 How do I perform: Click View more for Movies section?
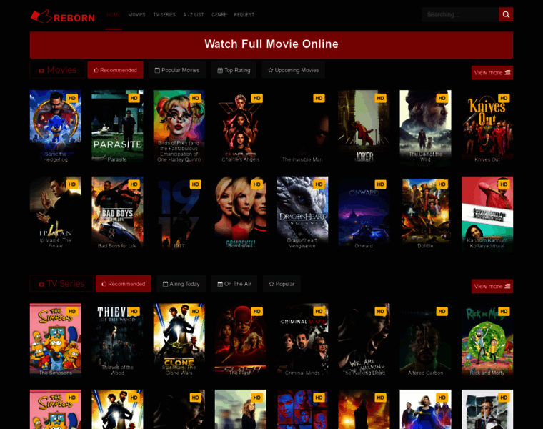(492, 73)
